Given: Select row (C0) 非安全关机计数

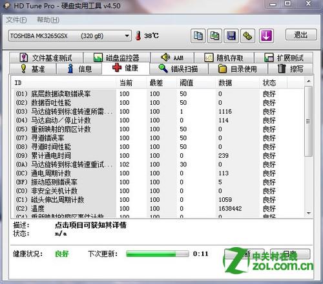Looking at the screenshot, I should pyautogui.click(x=158, y=191).
